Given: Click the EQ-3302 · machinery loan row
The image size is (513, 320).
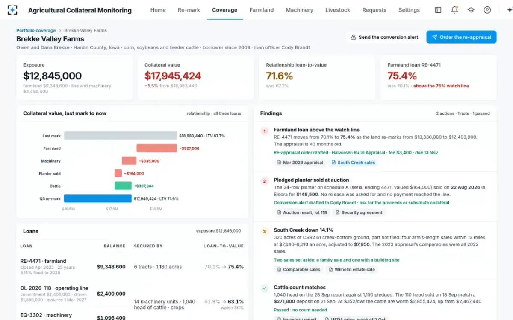Looking at the screenshot, I should point(132,315).
